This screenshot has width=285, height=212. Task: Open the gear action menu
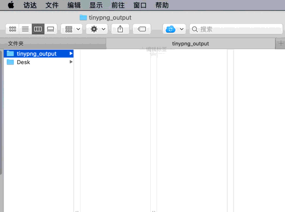click(x=97, y=29)
